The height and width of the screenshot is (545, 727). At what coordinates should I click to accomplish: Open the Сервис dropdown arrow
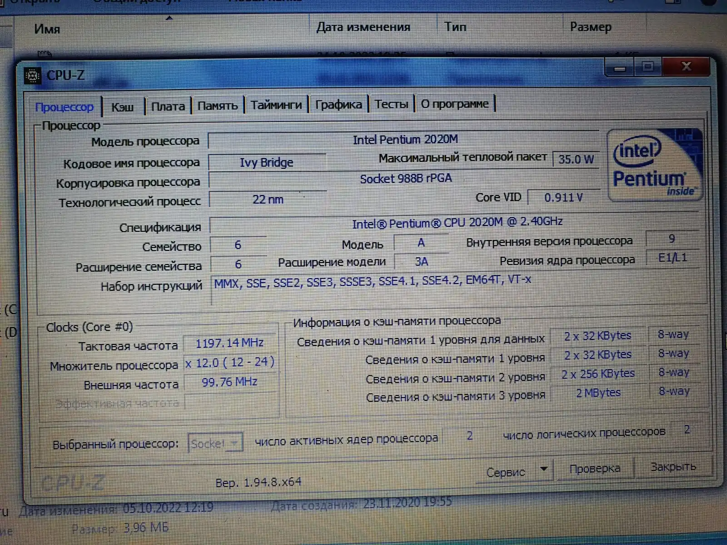click(544, 469)
